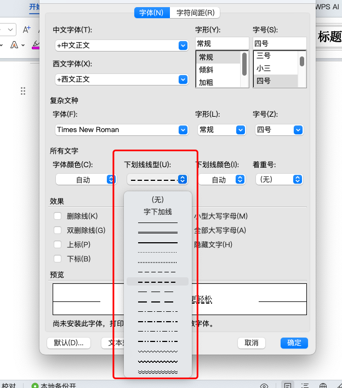
Task: Click the 字号 list scrollbar
Action: tap(302, 61)
